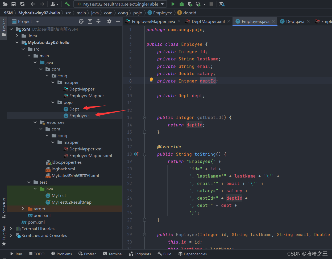Click the Stop square icon

pyautogui.click(x=211, y=4)
